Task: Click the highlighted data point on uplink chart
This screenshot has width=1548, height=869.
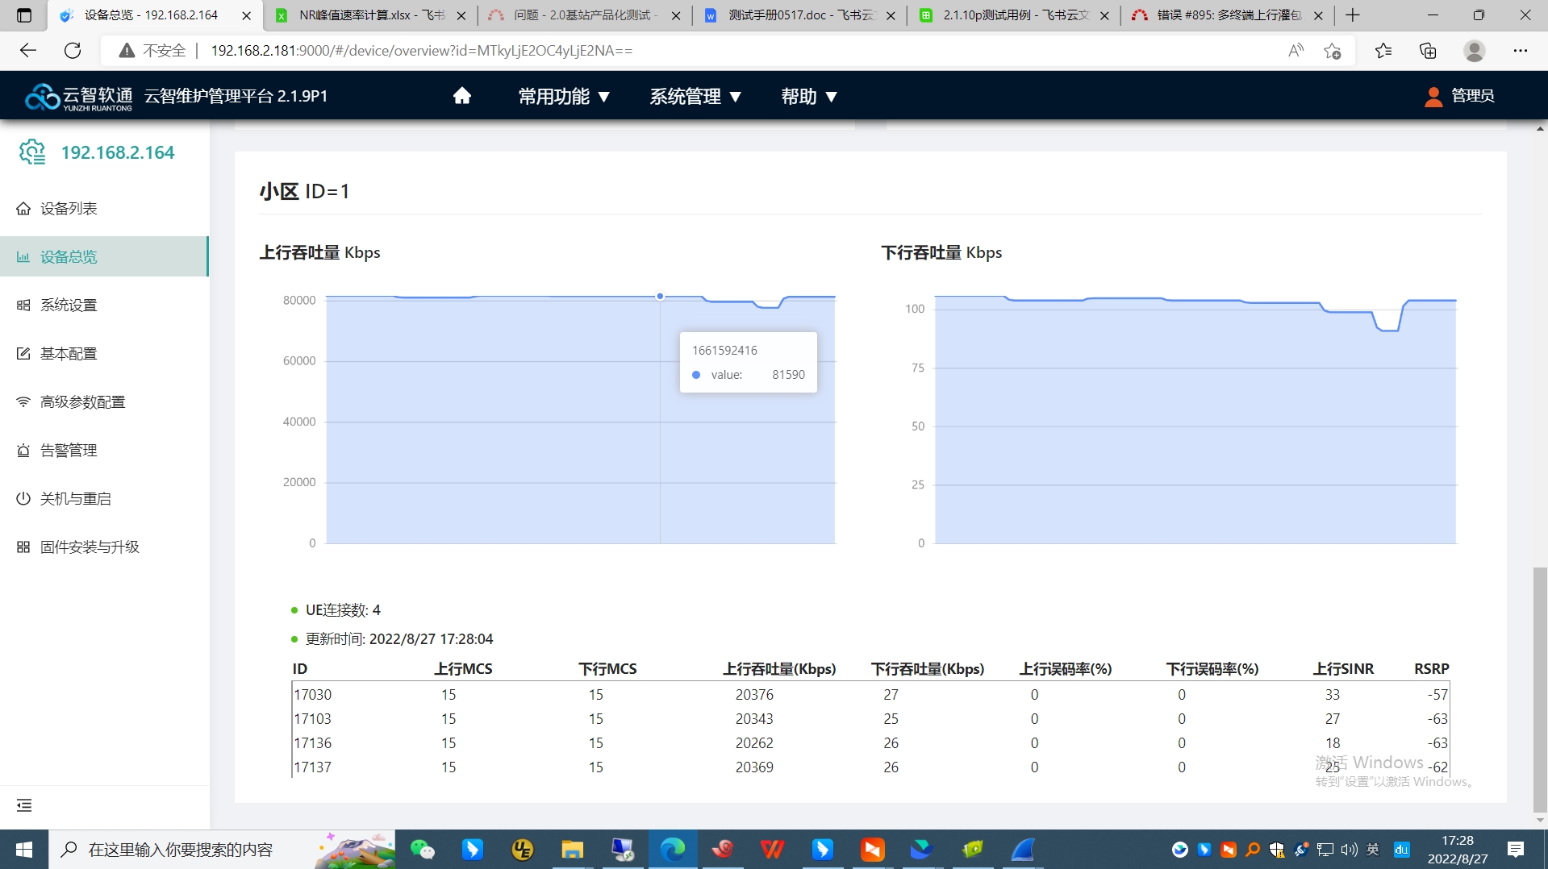Action: (660, 297)
